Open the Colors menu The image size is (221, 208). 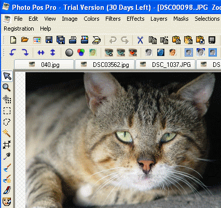[x=91, y=19]
